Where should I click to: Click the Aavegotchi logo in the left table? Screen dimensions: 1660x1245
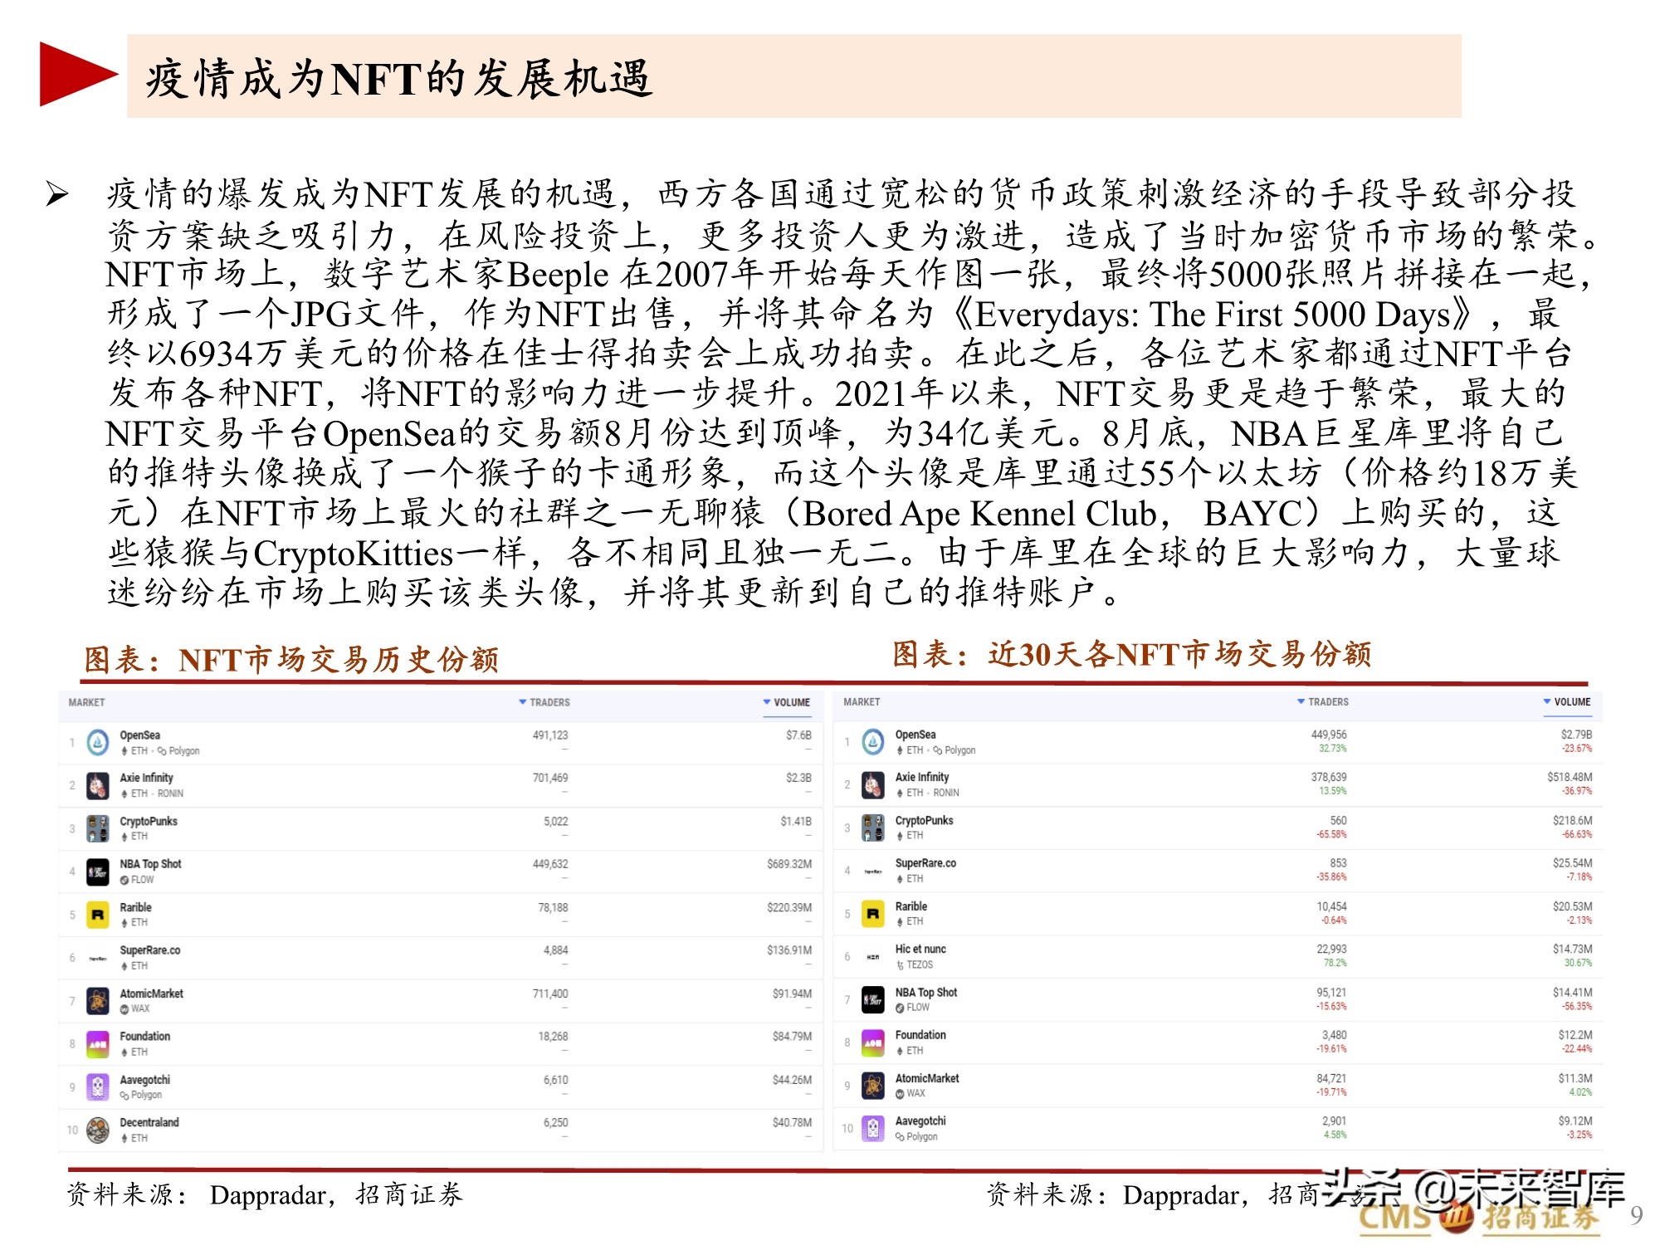(98, 1087)
